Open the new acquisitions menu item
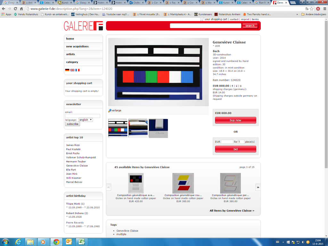328x246 pixels. 77,46
